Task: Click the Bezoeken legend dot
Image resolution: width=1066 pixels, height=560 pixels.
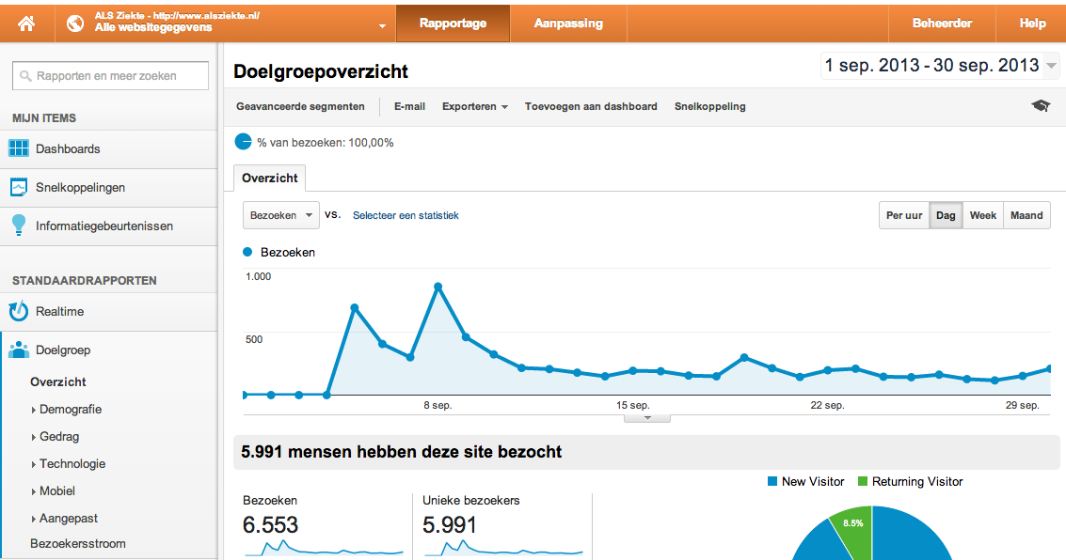Action: click(247, 252)
